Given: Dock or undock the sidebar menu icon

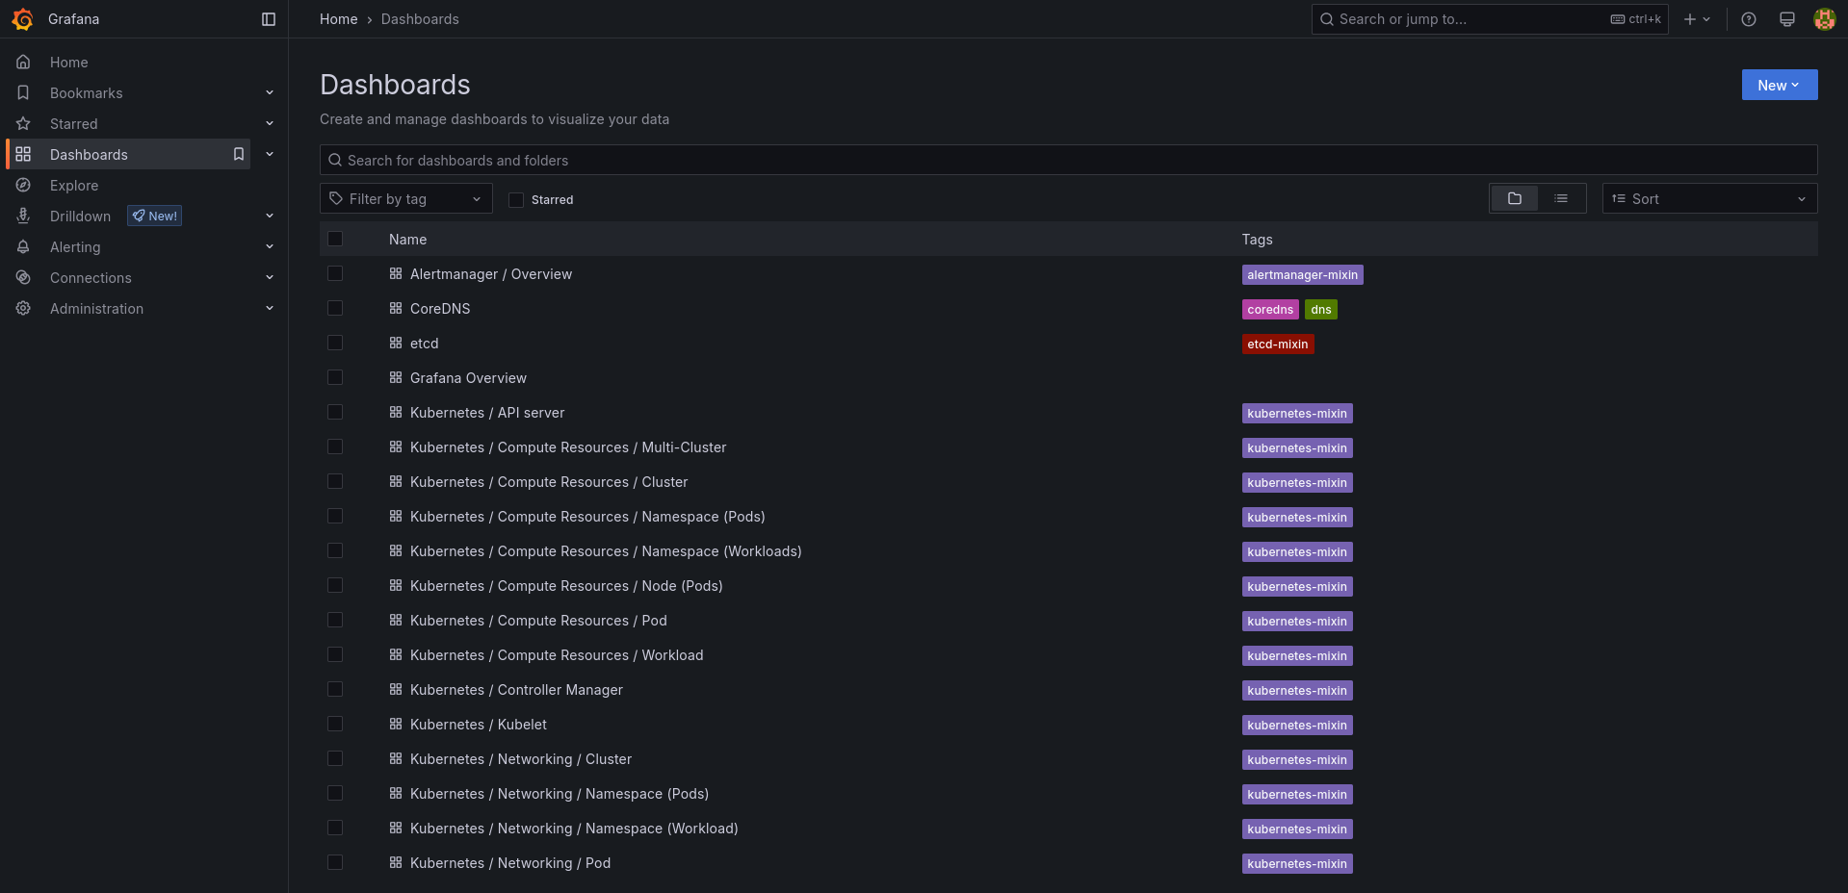Looking at the screenshot, I should pos(269,19).
